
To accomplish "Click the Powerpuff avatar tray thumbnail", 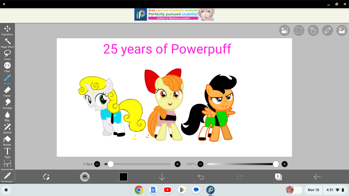I will tap(290, 190).
